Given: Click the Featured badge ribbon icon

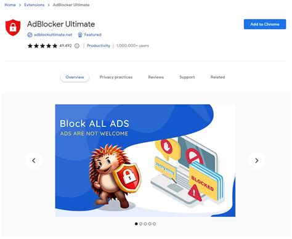Looking at the screenshot, I should coord(80,35).
